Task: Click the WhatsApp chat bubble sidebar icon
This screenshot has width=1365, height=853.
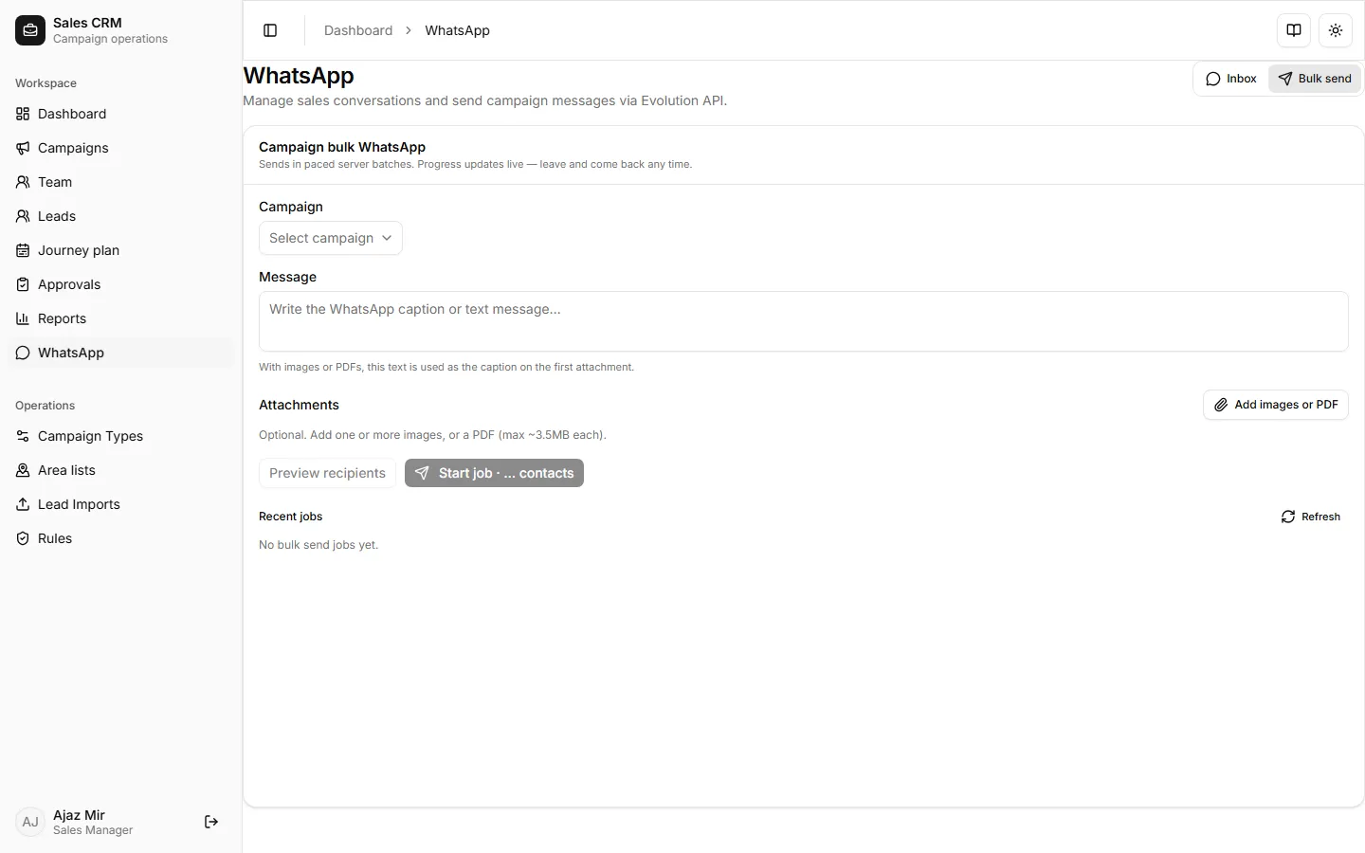Action: point(23,353)
